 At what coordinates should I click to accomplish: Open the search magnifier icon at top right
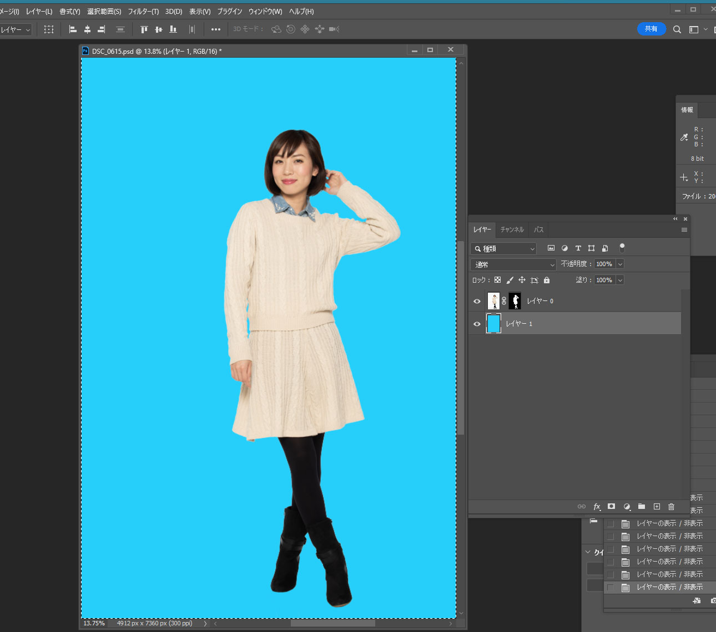click(x=677, y=29)
